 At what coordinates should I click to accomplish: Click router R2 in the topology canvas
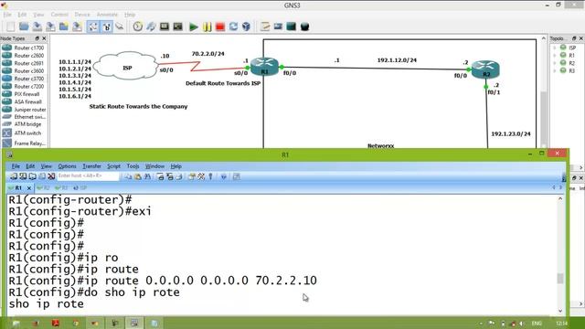pyautogui.click(x=485, y=69)
